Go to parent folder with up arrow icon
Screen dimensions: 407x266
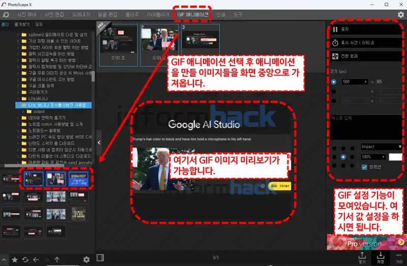tap(57, 259)
